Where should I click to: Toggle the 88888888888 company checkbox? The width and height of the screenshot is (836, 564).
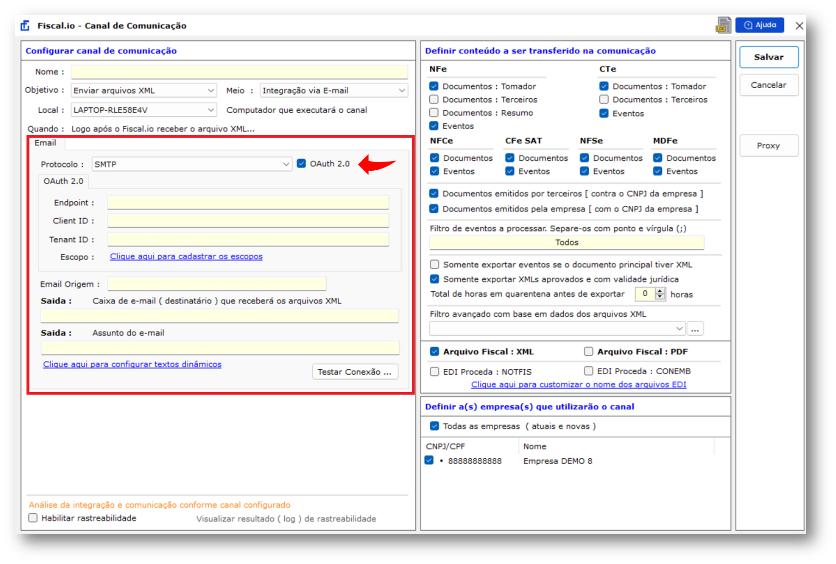[x=429, y=460]
